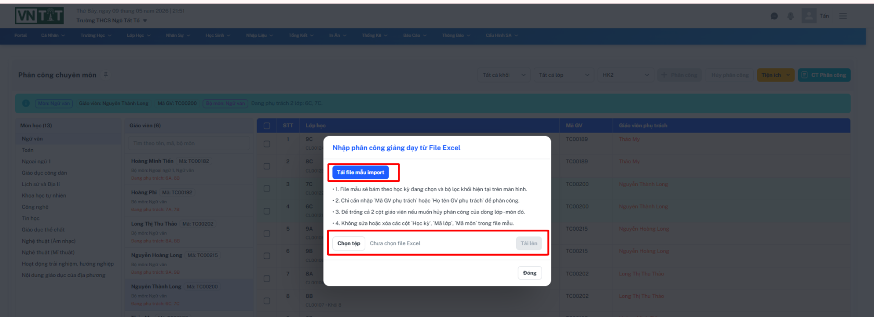Open the Báo Cáo menu

[415, 35]
